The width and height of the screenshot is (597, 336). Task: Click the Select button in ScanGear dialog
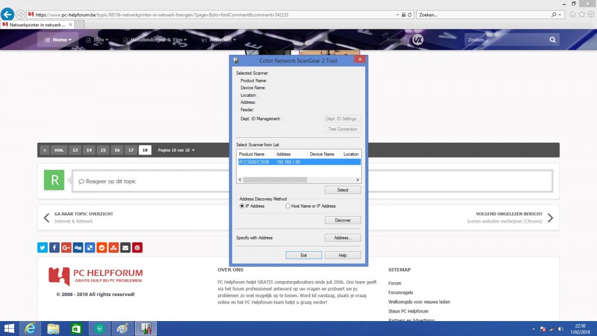(x=343, y=190)
